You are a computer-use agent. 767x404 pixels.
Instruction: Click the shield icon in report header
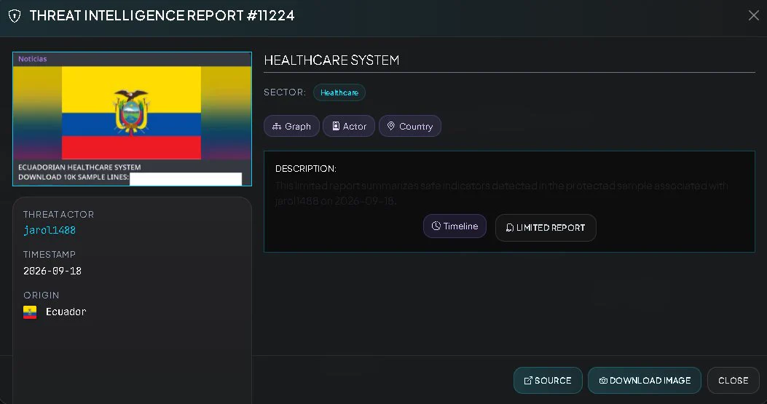15,16
